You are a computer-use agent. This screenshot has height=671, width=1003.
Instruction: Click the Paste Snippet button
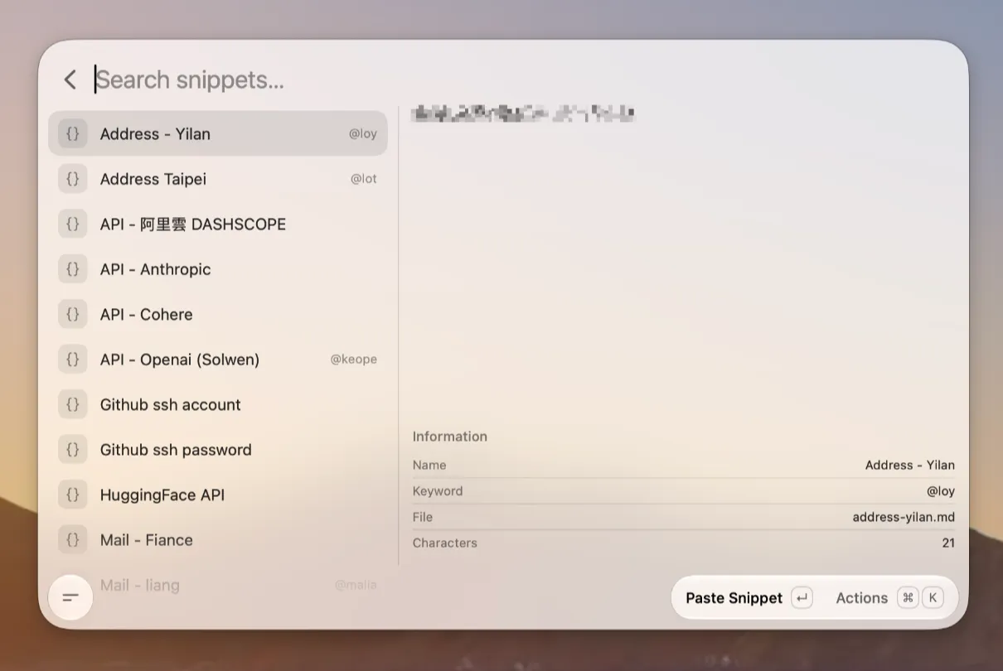(749, 598)
